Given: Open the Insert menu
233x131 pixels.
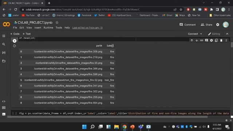Looking at the screenshot, I should (x=38, y=28).
